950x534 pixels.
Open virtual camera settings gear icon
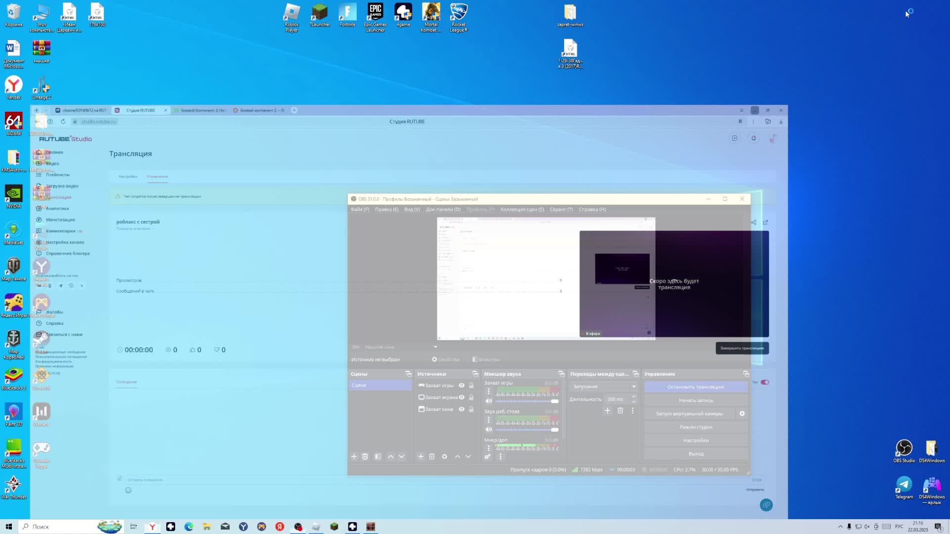(x=742, y=414)
